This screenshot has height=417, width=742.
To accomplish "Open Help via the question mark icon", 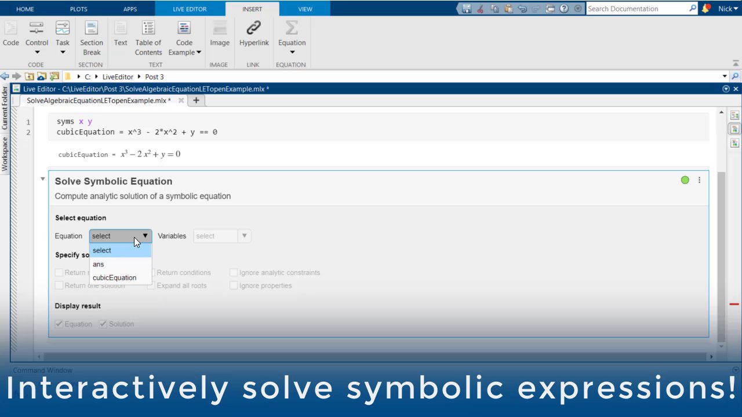I will tap(564, 8).
